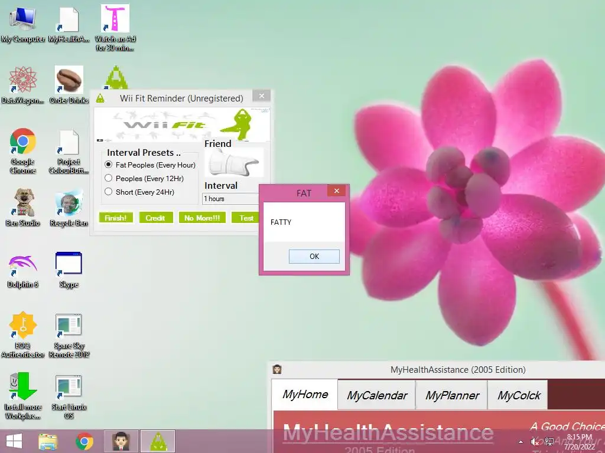Click the Wii Fit Reminder title bar icon
The width and height of the screenshot is (605, 453).
[100, 99]
